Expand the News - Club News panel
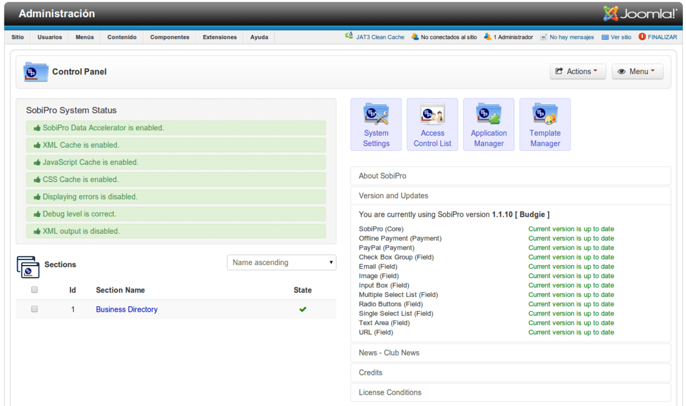 [x=511, y=352]
